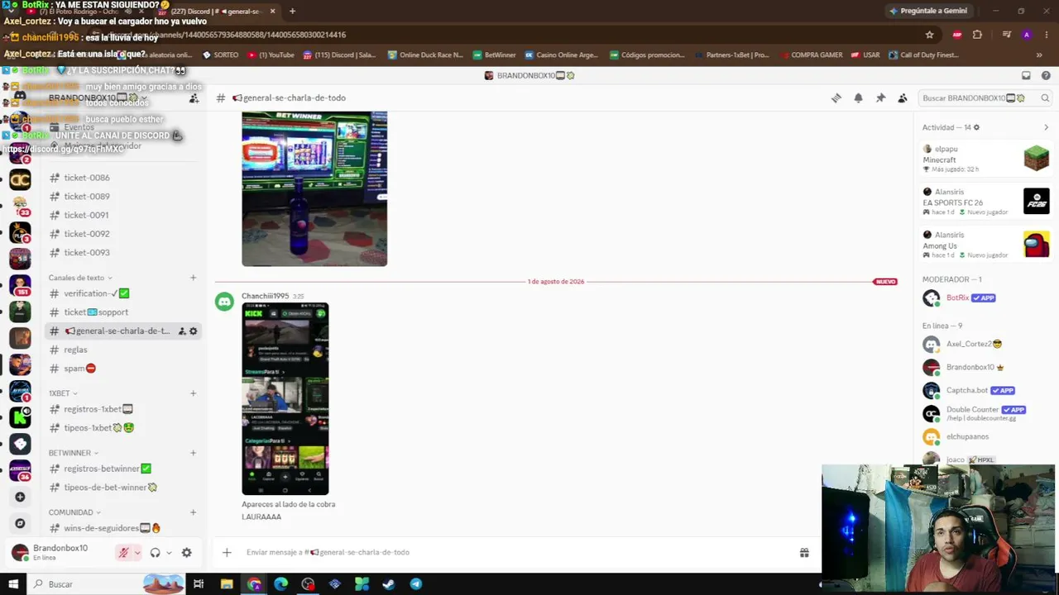Open server icon with 161 badge

[x=20, y=286]
